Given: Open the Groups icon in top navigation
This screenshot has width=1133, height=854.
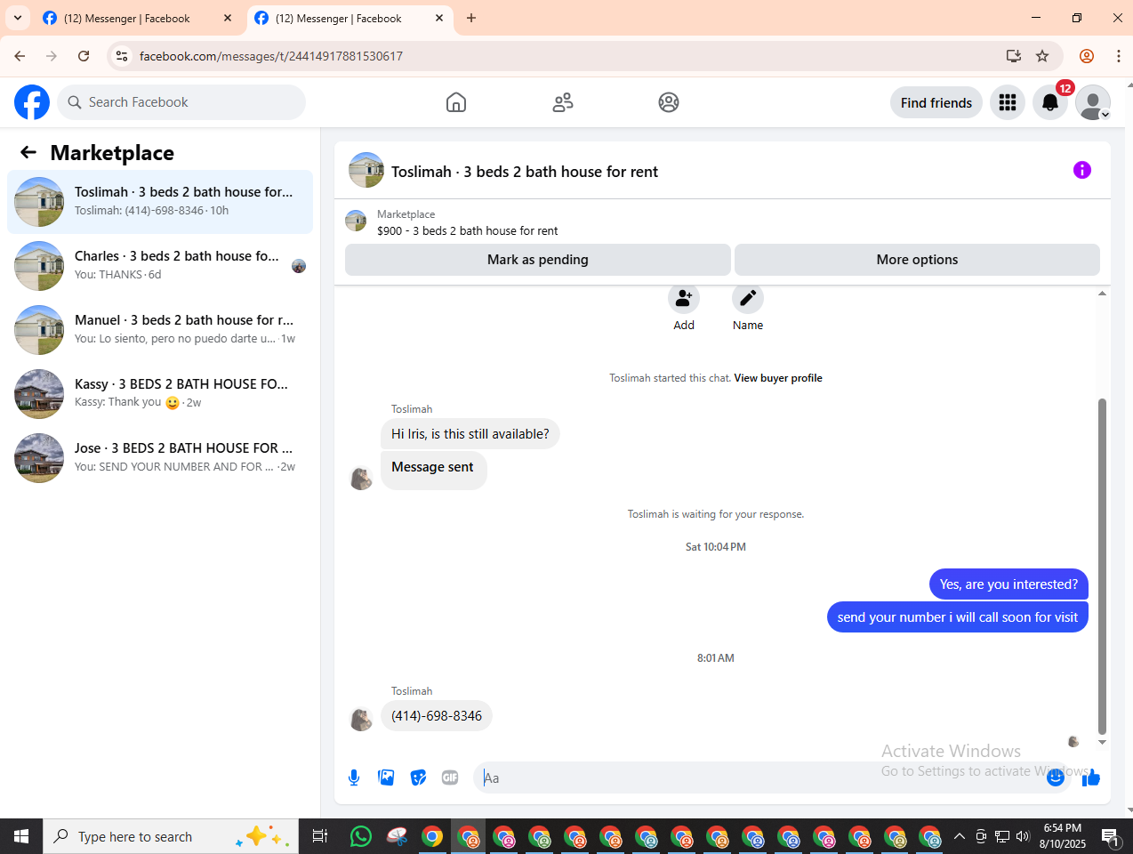Looking at the screenshot, I should click(x=669, y=102).
